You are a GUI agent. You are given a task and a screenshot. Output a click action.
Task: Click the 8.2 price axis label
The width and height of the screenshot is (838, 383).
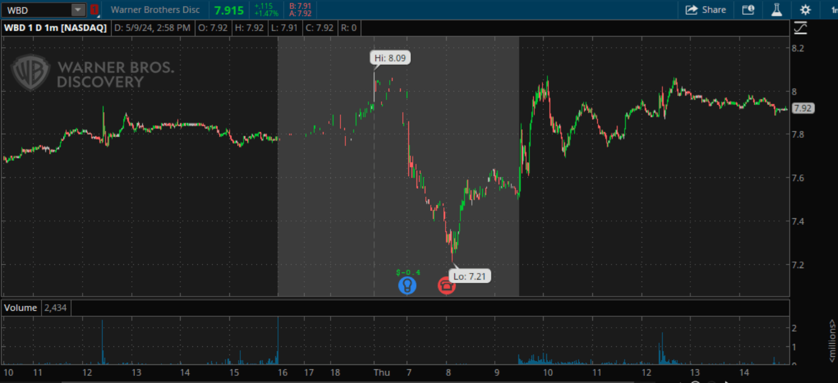point(797,48)
